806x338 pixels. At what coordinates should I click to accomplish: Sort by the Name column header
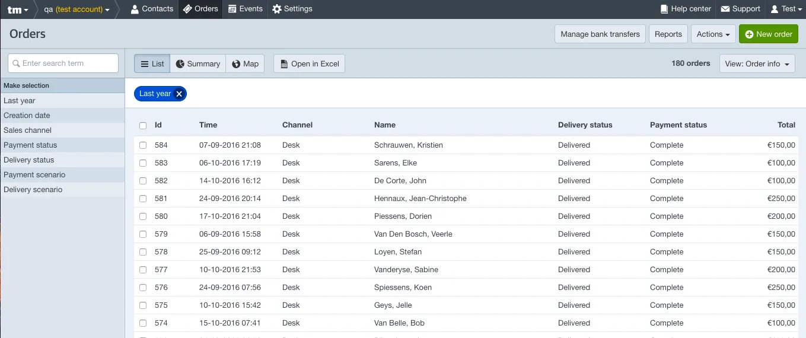click(x=385, y=125)
